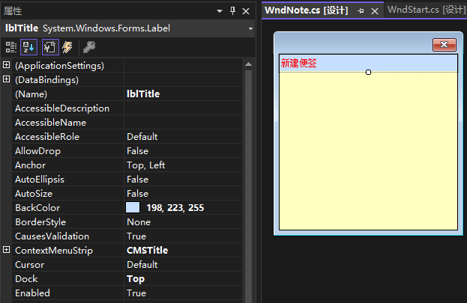The width and height of the screenshot is (467, 303).
Task: Select the 新建便签 label in the designer
Action: tap(299, 64)
